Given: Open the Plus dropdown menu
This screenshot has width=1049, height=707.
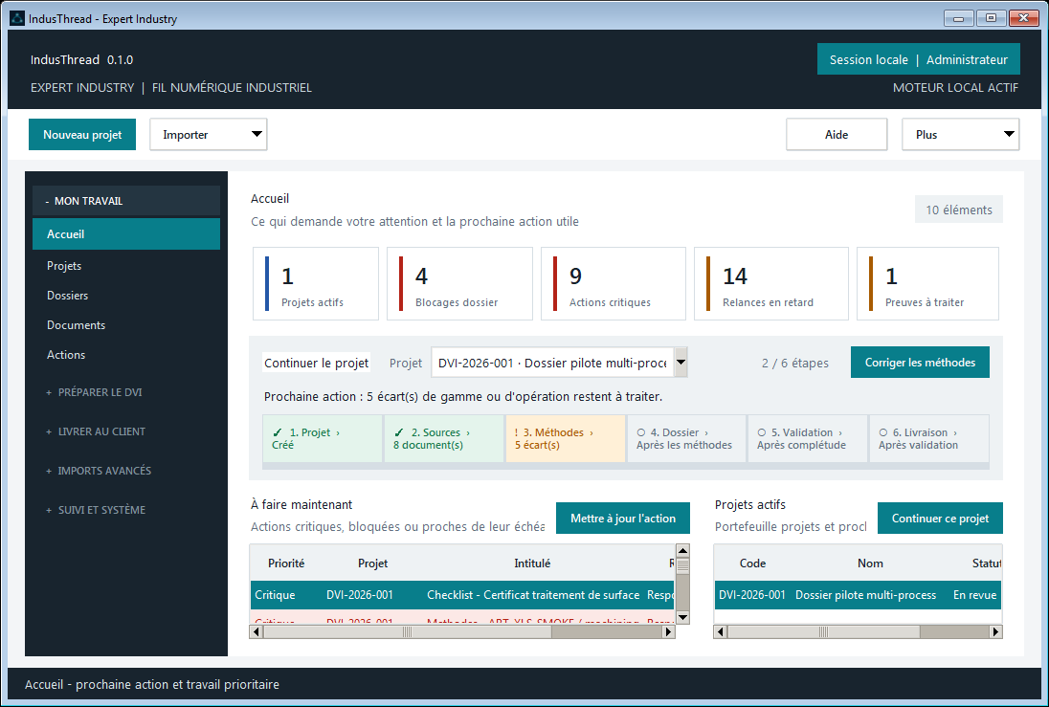Looking at the screenshot, I should 960,135.
